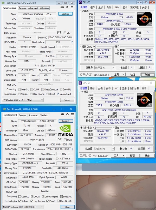156x210 pixels.
Task: Click Bus Interface question mark in GPU-Z 2.30.0
Action: pos(72,149)
